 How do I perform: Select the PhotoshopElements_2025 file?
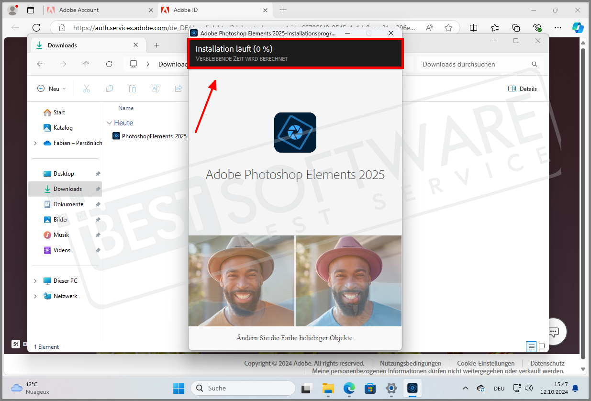click(150, 136)
